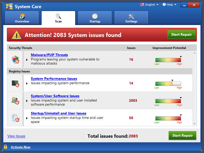
Task: Click the Malware/PUP Threats shield icon
Action: (x=15, y=60)
